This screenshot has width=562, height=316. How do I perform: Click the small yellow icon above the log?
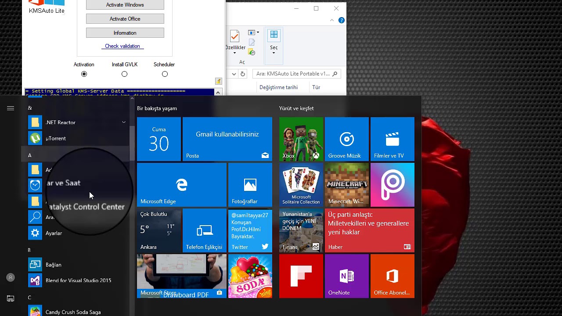pos(218,81)
